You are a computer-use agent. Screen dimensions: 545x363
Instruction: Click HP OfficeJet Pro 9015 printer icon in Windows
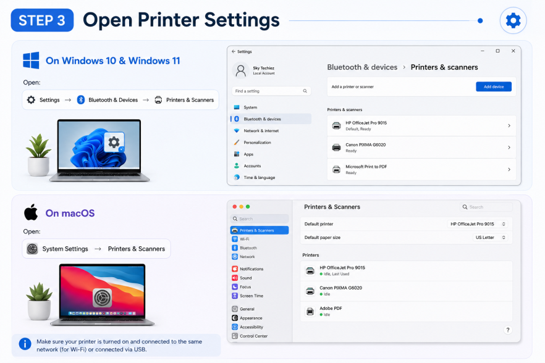336,126
